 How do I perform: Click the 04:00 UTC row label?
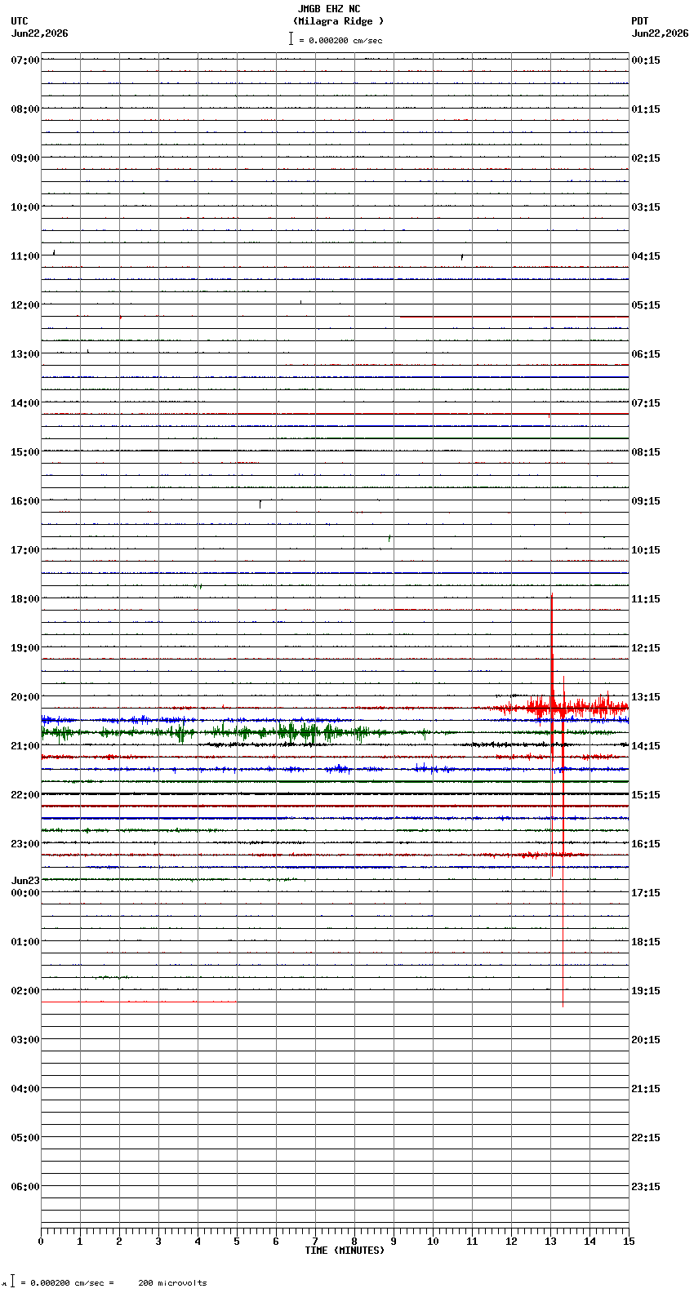25,1089
